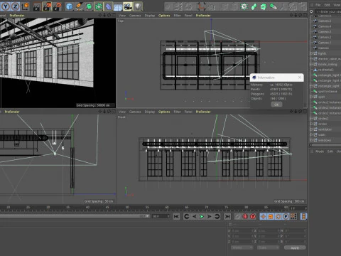This screenshot has height=256, width=341.
Task: Open Options menu in Front viewport
Action: coord(164,112)
